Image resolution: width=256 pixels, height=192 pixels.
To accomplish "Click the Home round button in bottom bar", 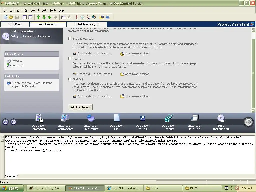I will point(5,122).
